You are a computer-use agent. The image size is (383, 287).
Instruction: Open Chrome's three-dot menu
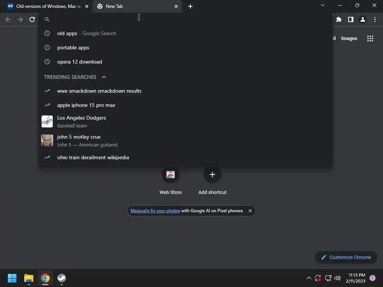[375, 19]
